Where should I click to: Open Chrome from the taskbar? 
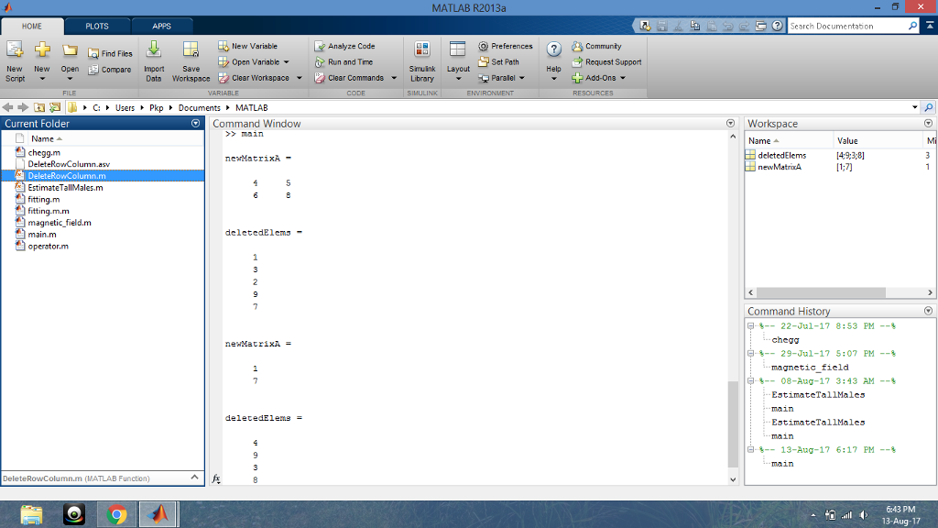point(116,514)
